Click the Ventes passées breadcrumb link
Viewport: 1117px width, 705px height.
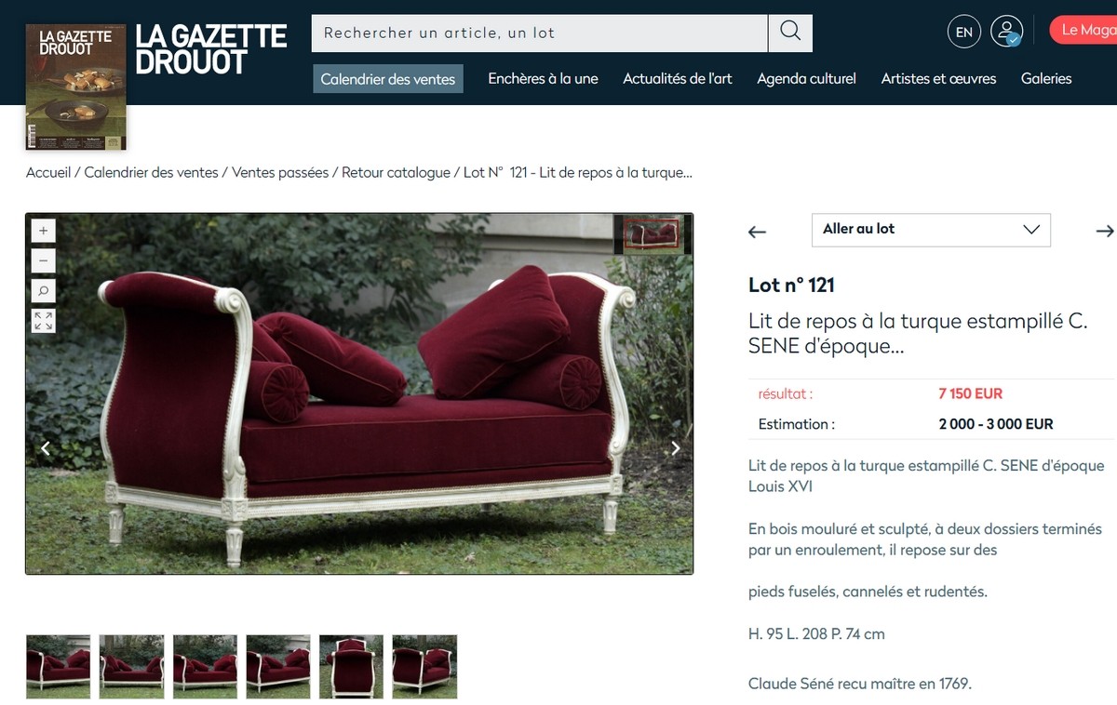[x=280, y=173]
